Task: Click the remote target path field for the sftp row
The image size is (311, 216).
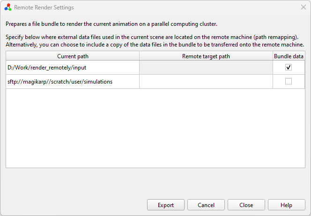Action: coord(206,81)
